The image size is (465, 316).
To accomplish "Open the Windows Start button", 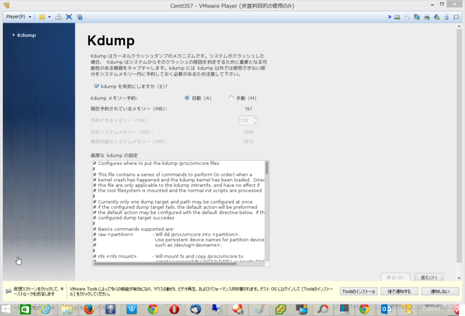I will coord(6,309).
